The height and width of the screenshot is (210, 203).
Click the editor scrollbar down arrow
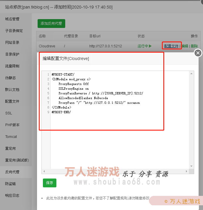coord(191,166)
